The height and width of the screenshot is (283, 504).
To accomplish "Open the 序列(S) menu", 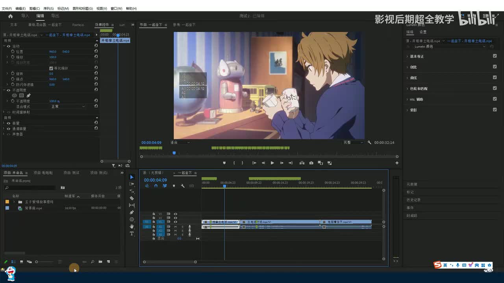I will point(48,8).
